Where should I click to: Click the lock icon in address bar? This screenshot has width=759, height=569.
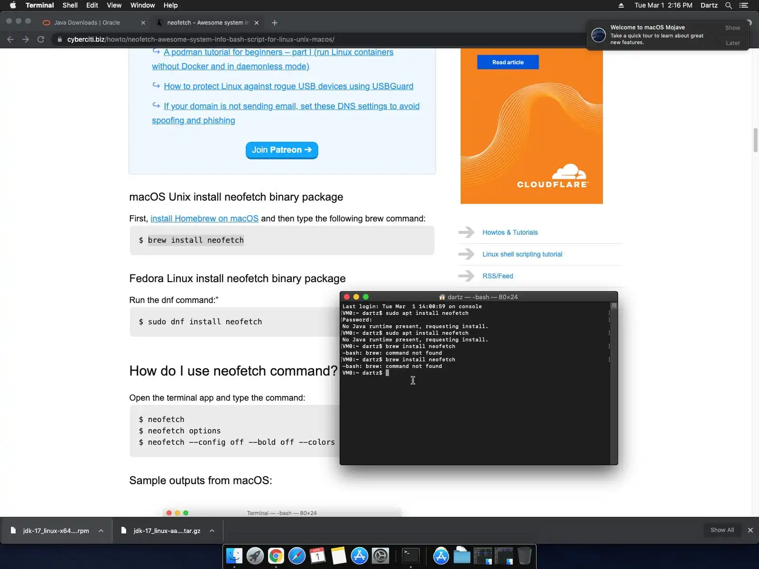tap(59, 39)
